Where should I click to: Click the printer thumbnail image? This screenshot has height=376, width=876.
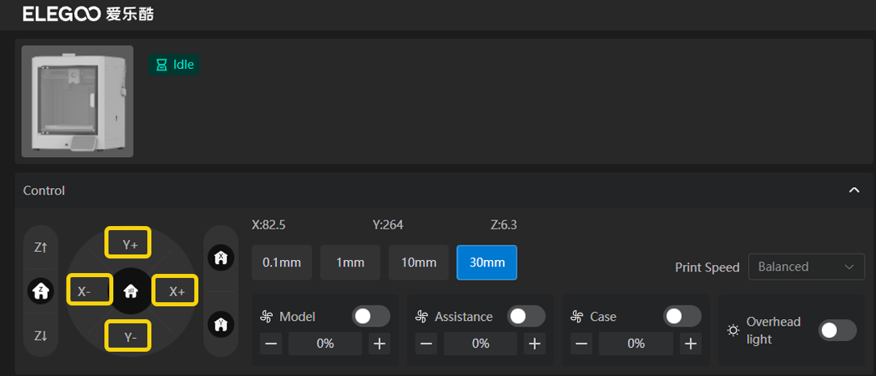[78, 101]
